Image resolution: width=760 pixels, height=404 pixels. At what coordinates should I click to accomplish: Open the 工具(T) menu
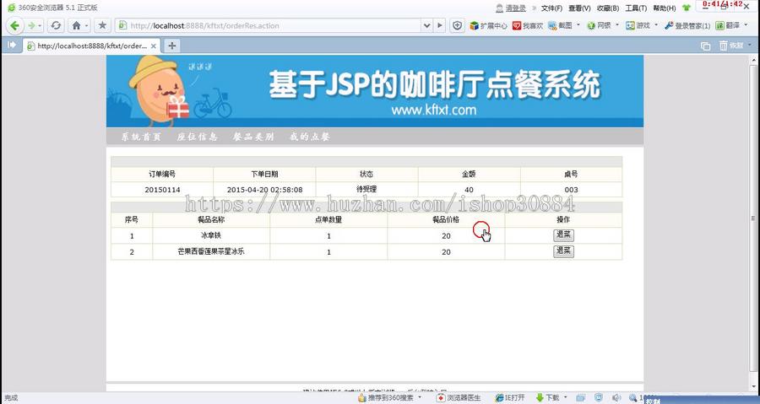[x=636, y=8]
